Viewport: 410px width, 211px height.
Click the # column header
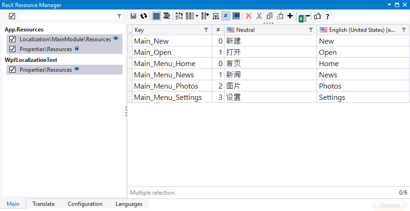click(x=218, y=30)
